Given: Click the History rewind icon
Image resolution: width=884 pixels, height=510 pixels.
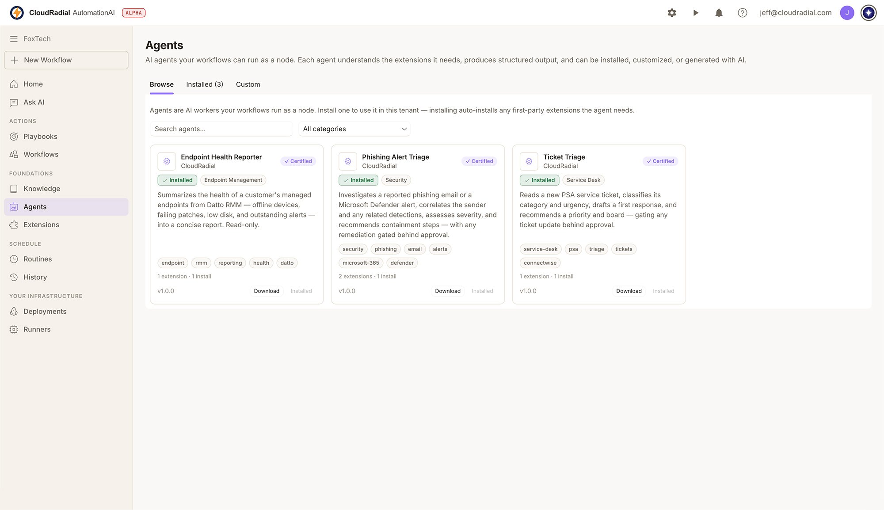Looking at the screenshot, I should (x=14, y=277).
